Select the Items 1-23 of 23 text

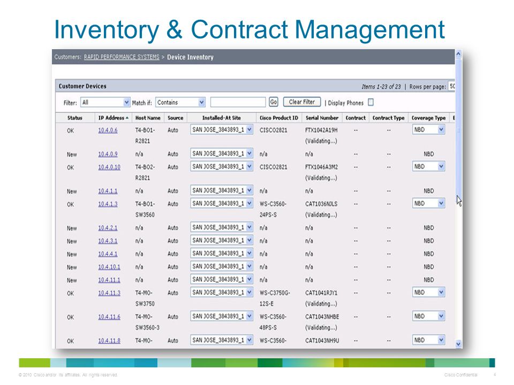pyautogui.click(x=381, y=87)
